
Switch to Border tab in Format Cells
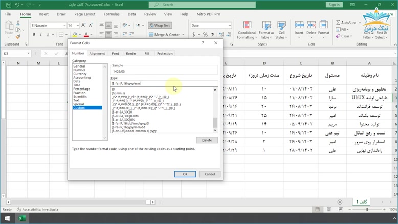[x=131, y=54]
